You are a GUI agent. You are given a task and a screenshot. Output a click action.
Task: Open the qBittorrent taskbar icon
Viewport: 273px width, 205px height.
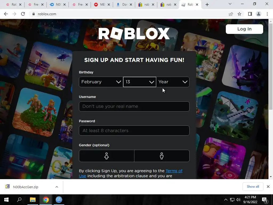pyautogui.click(x=59, y=200)
